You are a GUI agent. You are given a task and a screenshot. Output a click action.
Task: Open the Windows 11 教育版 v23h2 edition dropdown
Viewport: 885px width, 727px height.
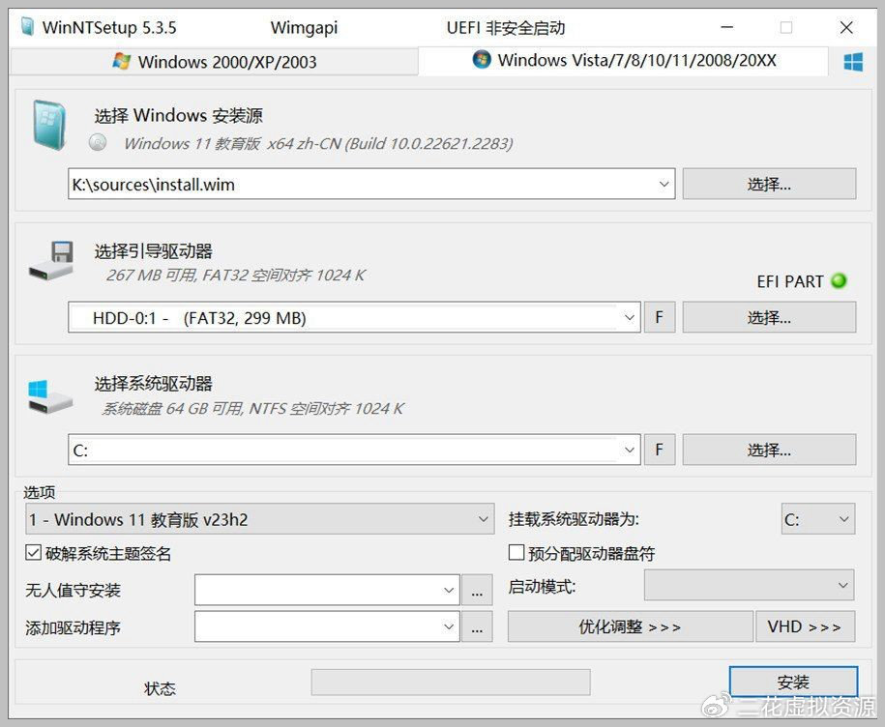[x=484, y=519]
